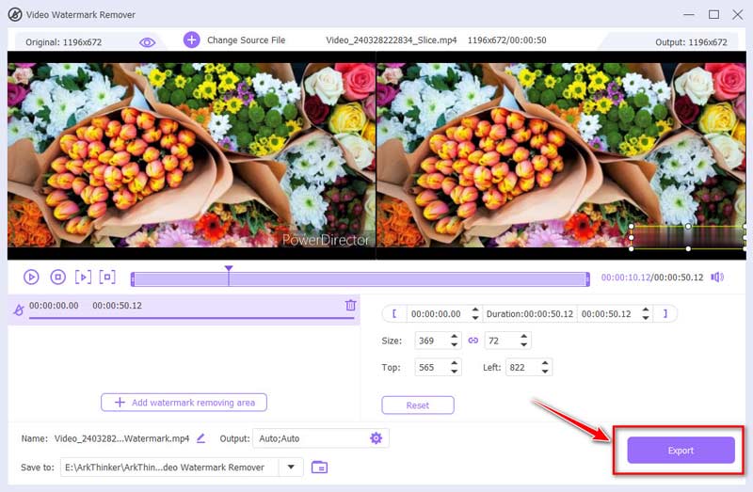Increase the end time with up arrow
Screen dimensions: 753x492
[646, 309]
